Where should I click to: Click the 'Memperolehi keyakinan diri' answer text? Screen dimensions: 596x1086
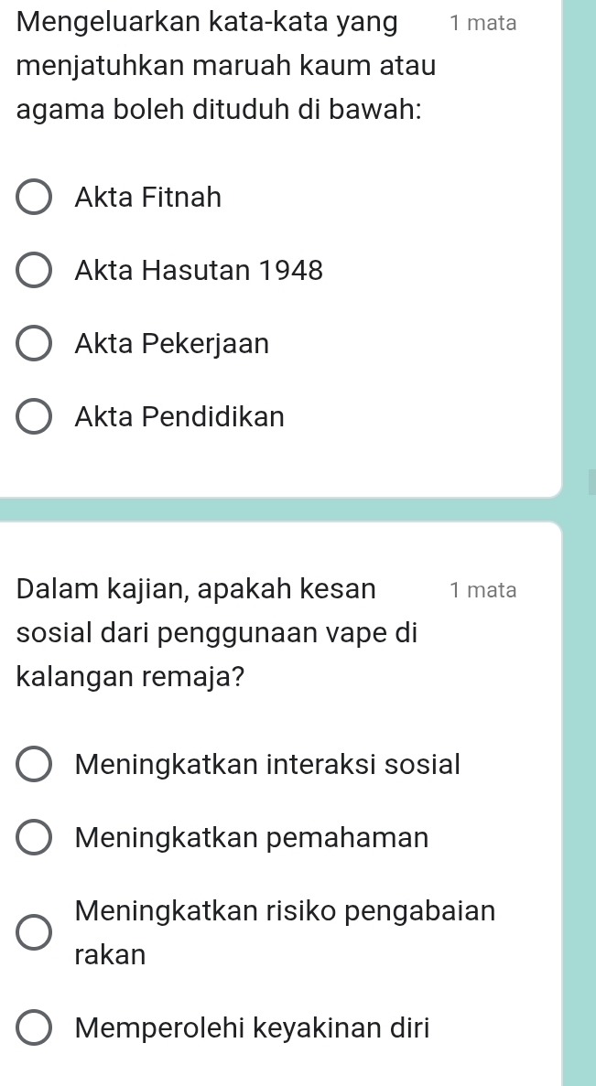click(253, 1027)
